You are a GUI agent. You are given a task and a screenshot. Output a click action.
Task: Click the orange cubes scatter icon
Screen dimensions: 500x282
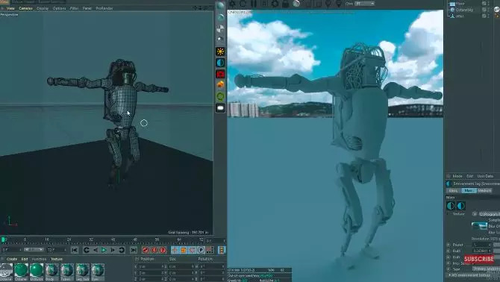click(x=220, y=85)
